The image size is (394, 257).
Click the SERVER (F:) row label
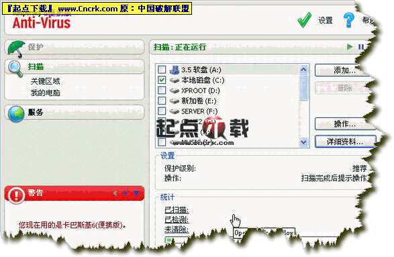point(199,111)
